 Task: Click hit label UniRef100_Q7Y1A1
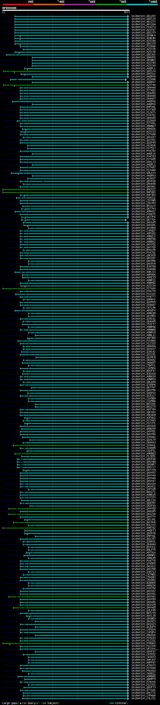pyautogui.click(x=143, y=690)
